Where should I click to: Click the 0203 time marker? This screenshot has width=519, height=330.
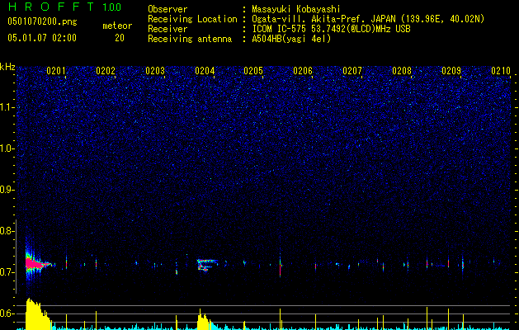pyautogui.click(x=155, y=71)
